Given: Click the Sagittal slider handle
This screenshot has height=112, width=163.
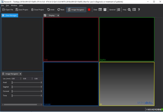Looking at the screenshot, I should click(x=12, y=87).
